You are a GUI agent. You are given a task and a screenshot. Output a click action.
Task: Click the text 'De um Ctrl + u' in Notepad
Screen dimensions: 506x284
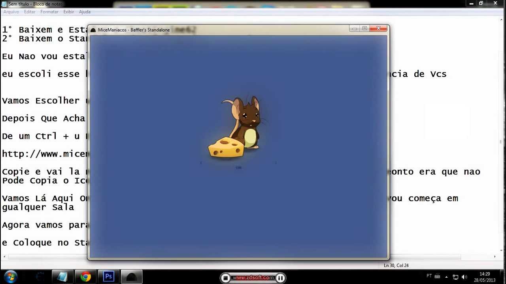click(x=41, y=136)
